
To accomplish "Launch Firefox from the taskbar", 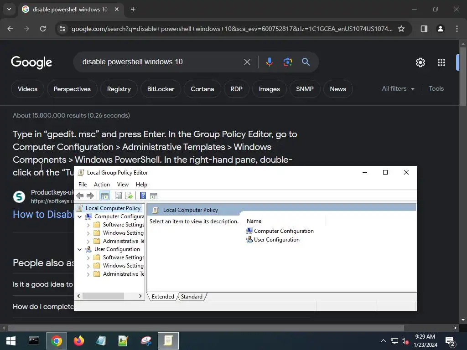I will tap(78, 341).
